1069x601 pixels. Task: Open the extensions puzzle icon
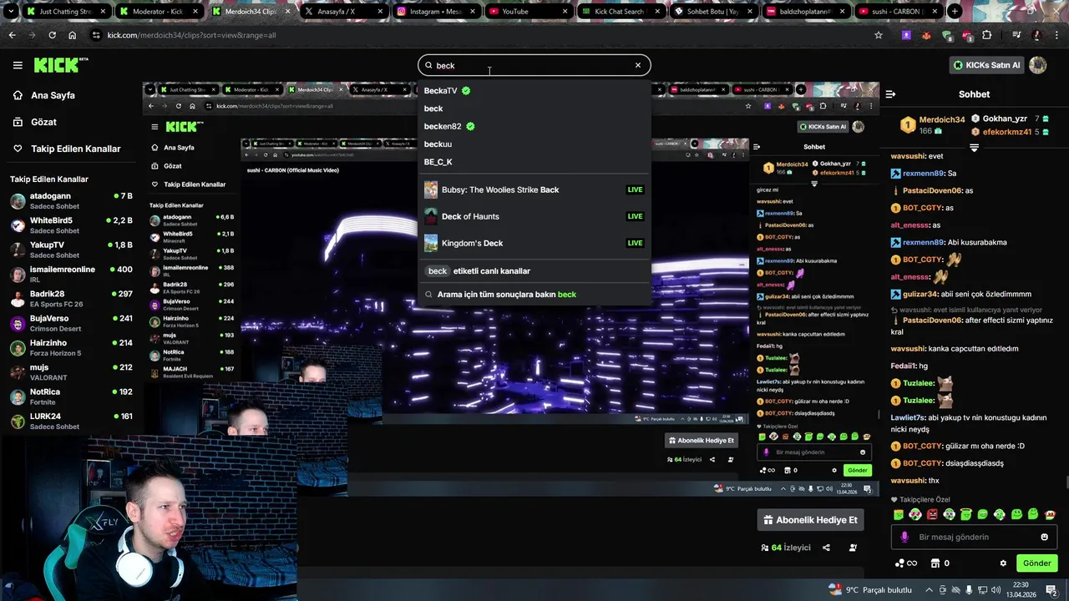click(987, 35)
